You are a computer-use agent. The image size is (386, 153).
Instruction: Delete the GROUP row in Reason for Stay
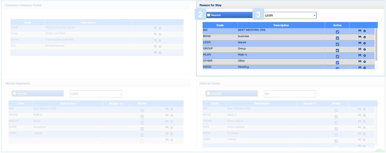[364, 49]
